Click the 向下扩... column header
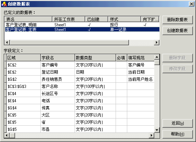This screenshot has height=142, width=196. pos(150,19)
